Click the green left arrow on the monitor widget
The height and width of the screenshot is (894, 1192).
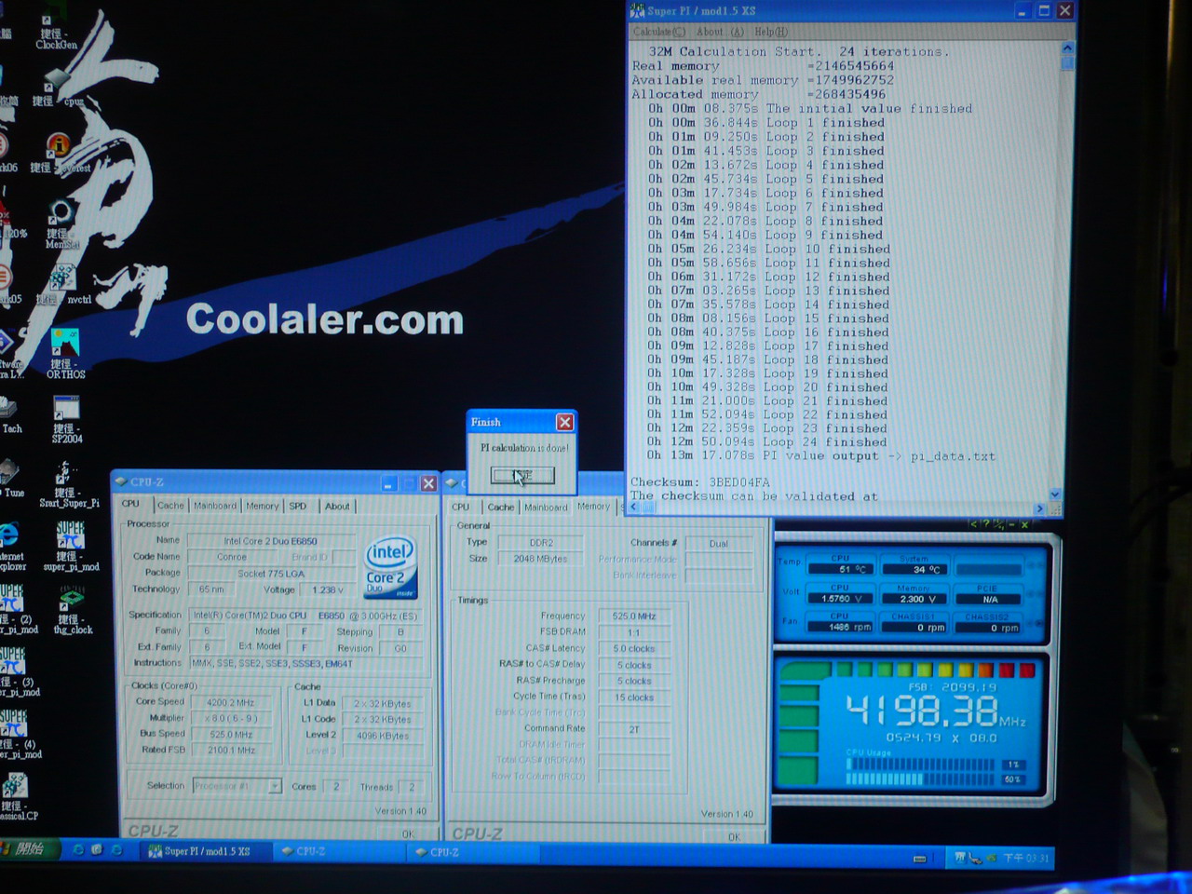[974, 525]
